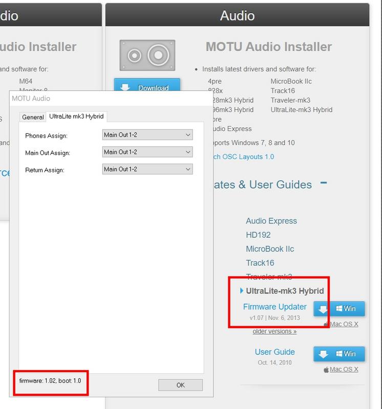
Task: Click the blue Download button
Action: tap(147, 85)
